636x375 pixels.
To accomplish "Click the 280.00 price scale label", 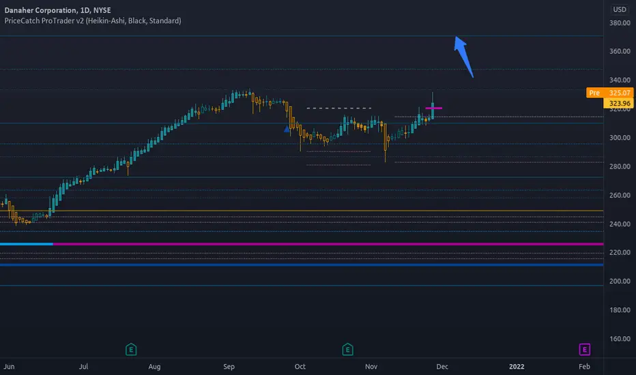I will click(620, 166).
